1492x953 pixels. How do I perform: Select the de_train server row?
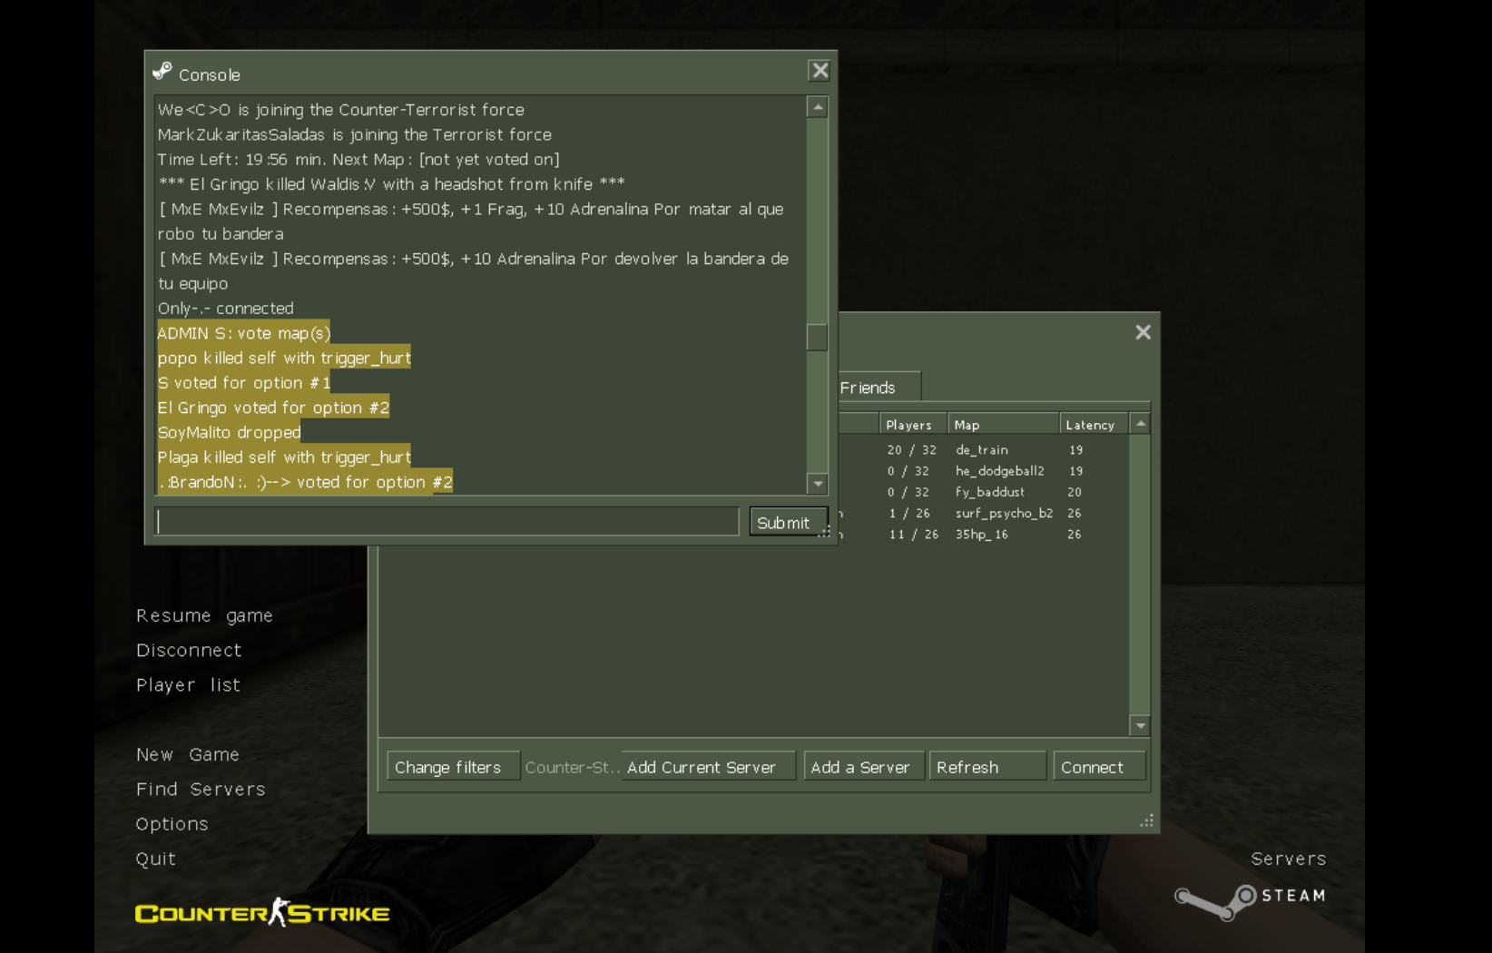click(984, 449)
